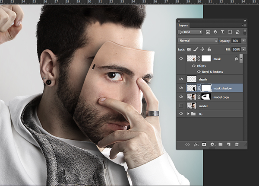
Task: Create a new layer using bottom icon
Action: point(228,144)
